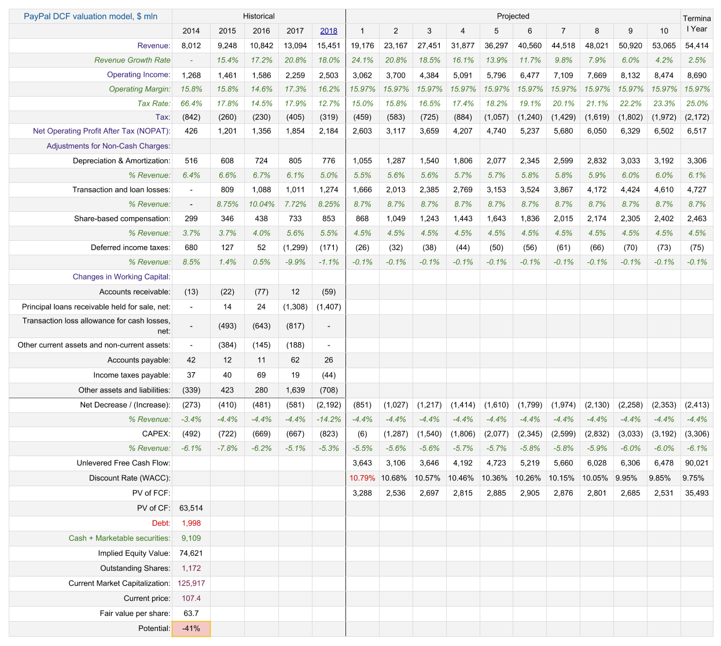Click the Projected section header
Image resolution: width=721 pixels, height=646 pixels.
point(513,16)
